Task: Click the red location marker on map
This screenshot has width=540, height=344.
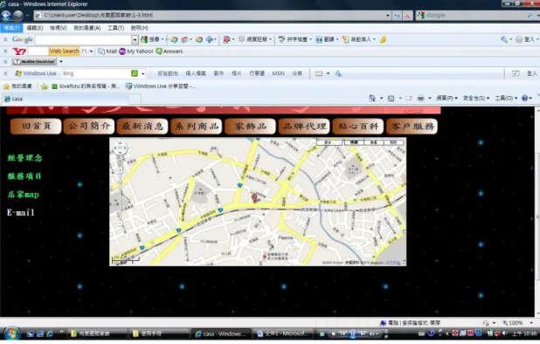Action: 254,198
